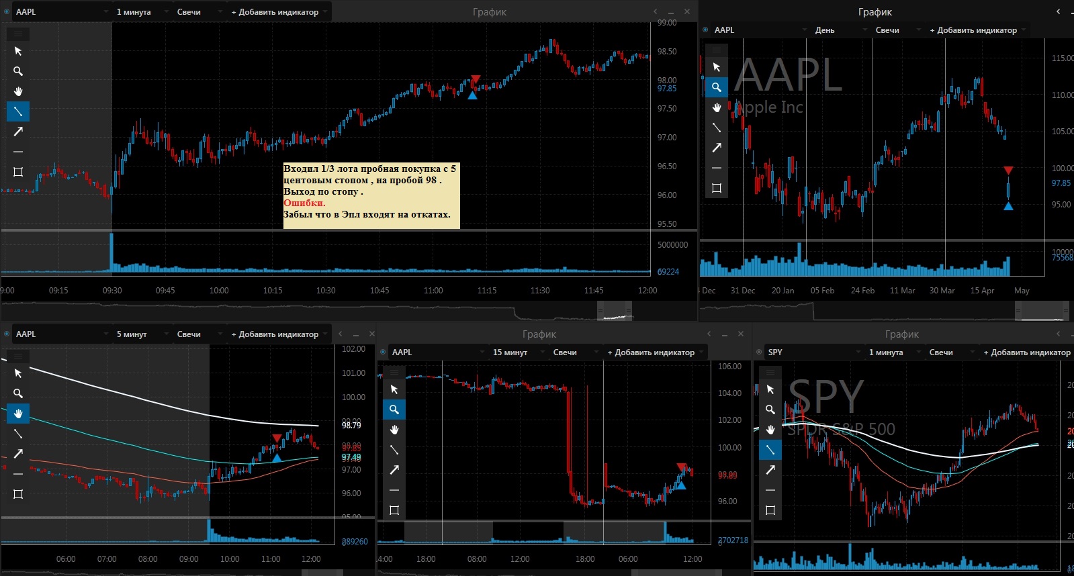The image size is (1074, 576).
Task: Select the trend line tool in the AAPL 5 минут chart
Action: coord(18,434)
